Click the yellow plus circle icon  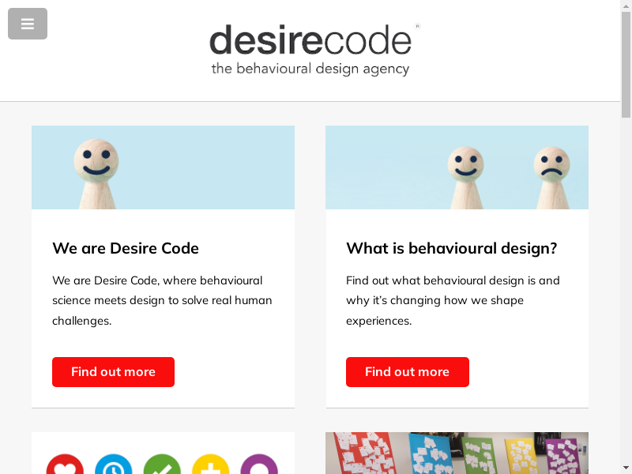coord(211,464)
